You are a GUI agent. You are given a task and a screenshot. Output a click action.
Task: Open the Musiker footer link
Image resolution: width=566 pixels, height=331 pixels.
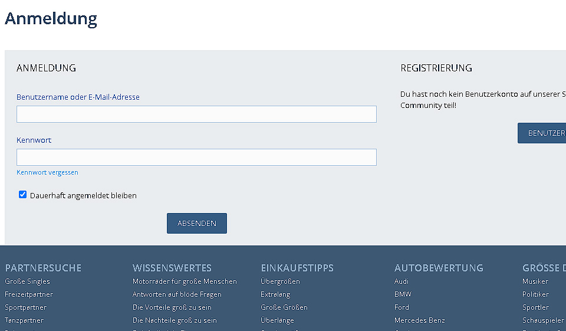click(x=535, y=281)
